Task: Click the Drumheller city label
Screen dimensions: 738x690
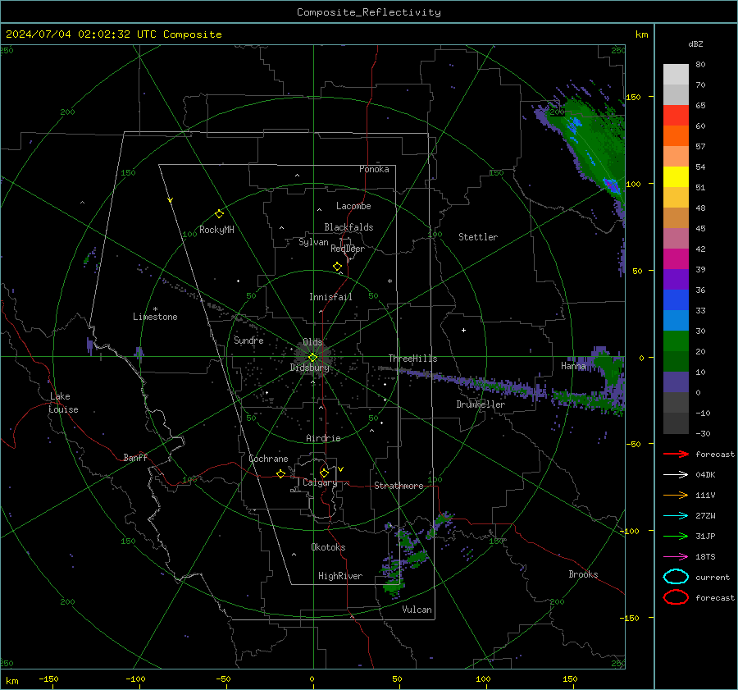Action: tap(481, 404)
